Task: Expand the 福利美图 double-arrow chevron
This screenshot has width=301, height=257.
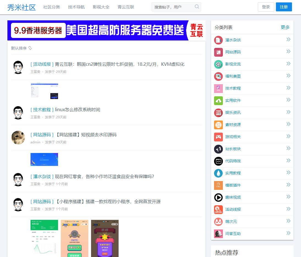Action: tap(288, 76)
